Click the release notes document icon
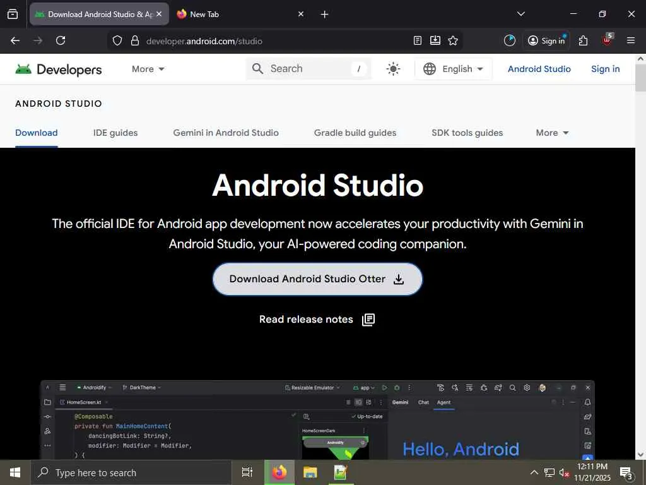The image size is (646, 485). 368,320
